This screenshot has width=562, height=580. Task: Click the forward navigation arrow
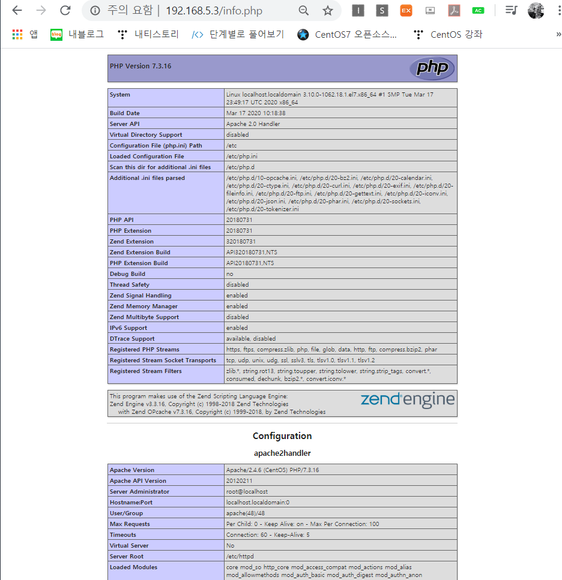coord(41,10)
